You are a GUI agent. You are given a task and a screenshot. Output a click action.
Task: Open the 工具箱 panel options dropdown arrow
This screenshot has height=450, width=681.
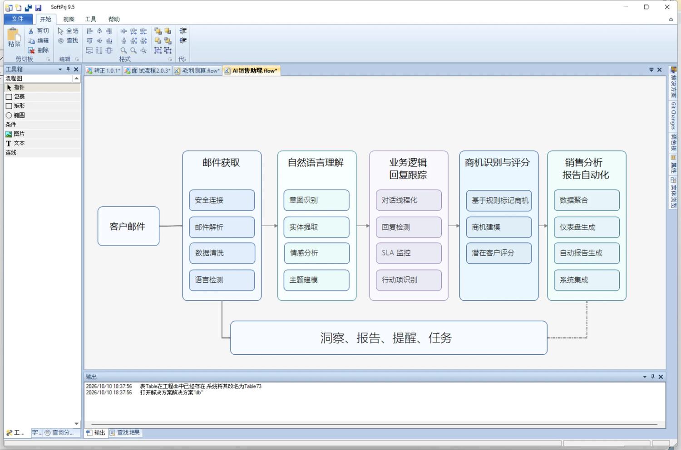pos(60,69)
